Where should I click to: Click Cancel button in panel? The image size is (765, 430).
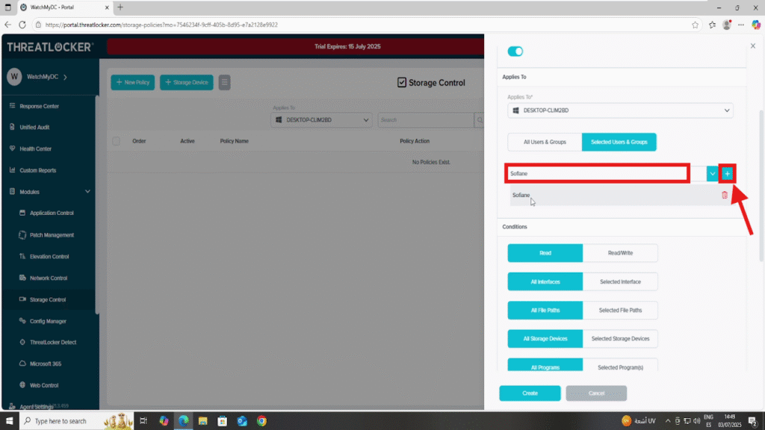coord(596,393)
